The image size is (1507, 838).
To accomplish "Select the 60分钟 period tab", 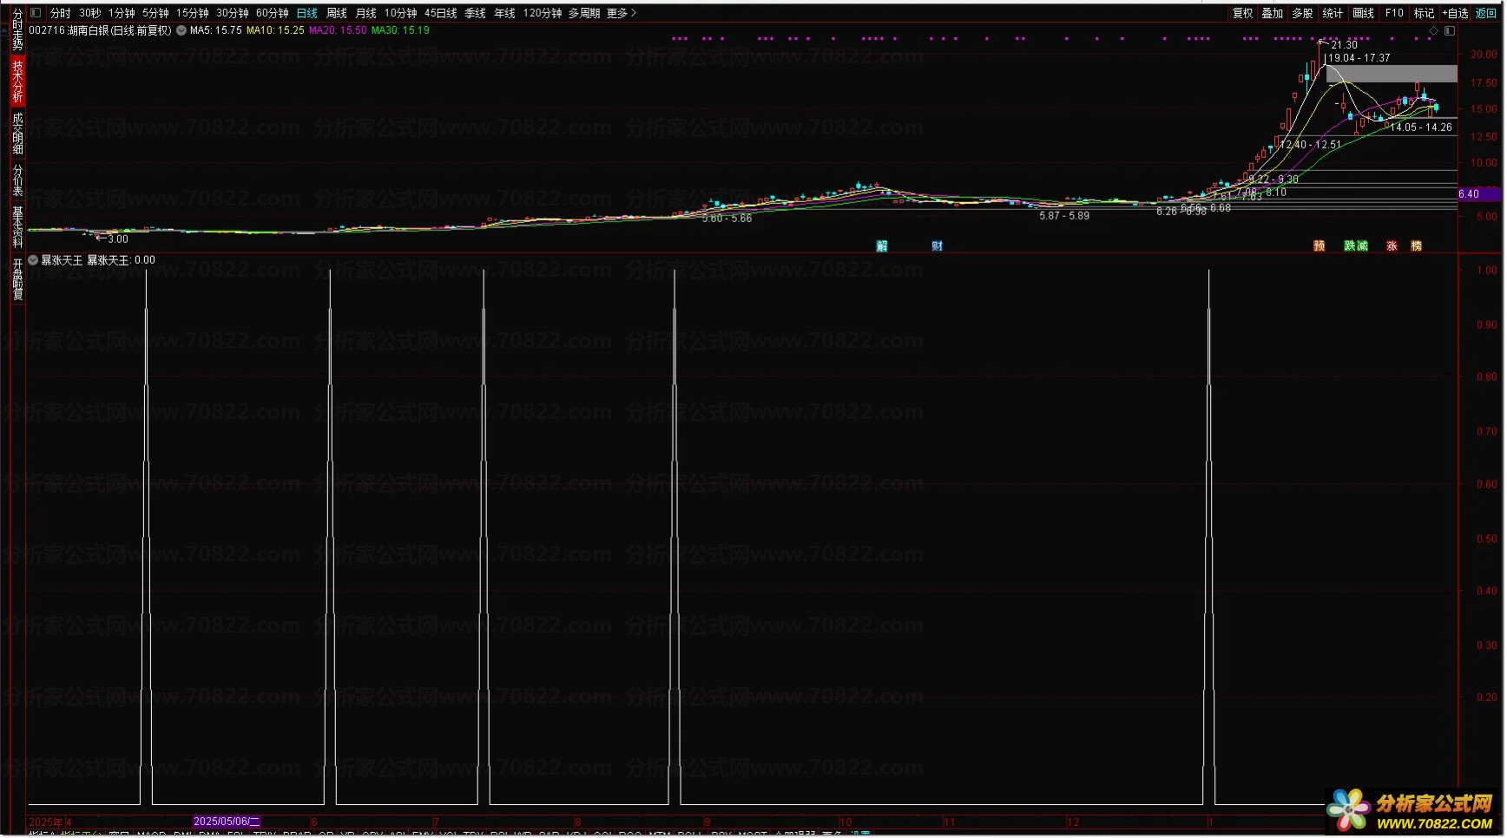I will 272,13.
